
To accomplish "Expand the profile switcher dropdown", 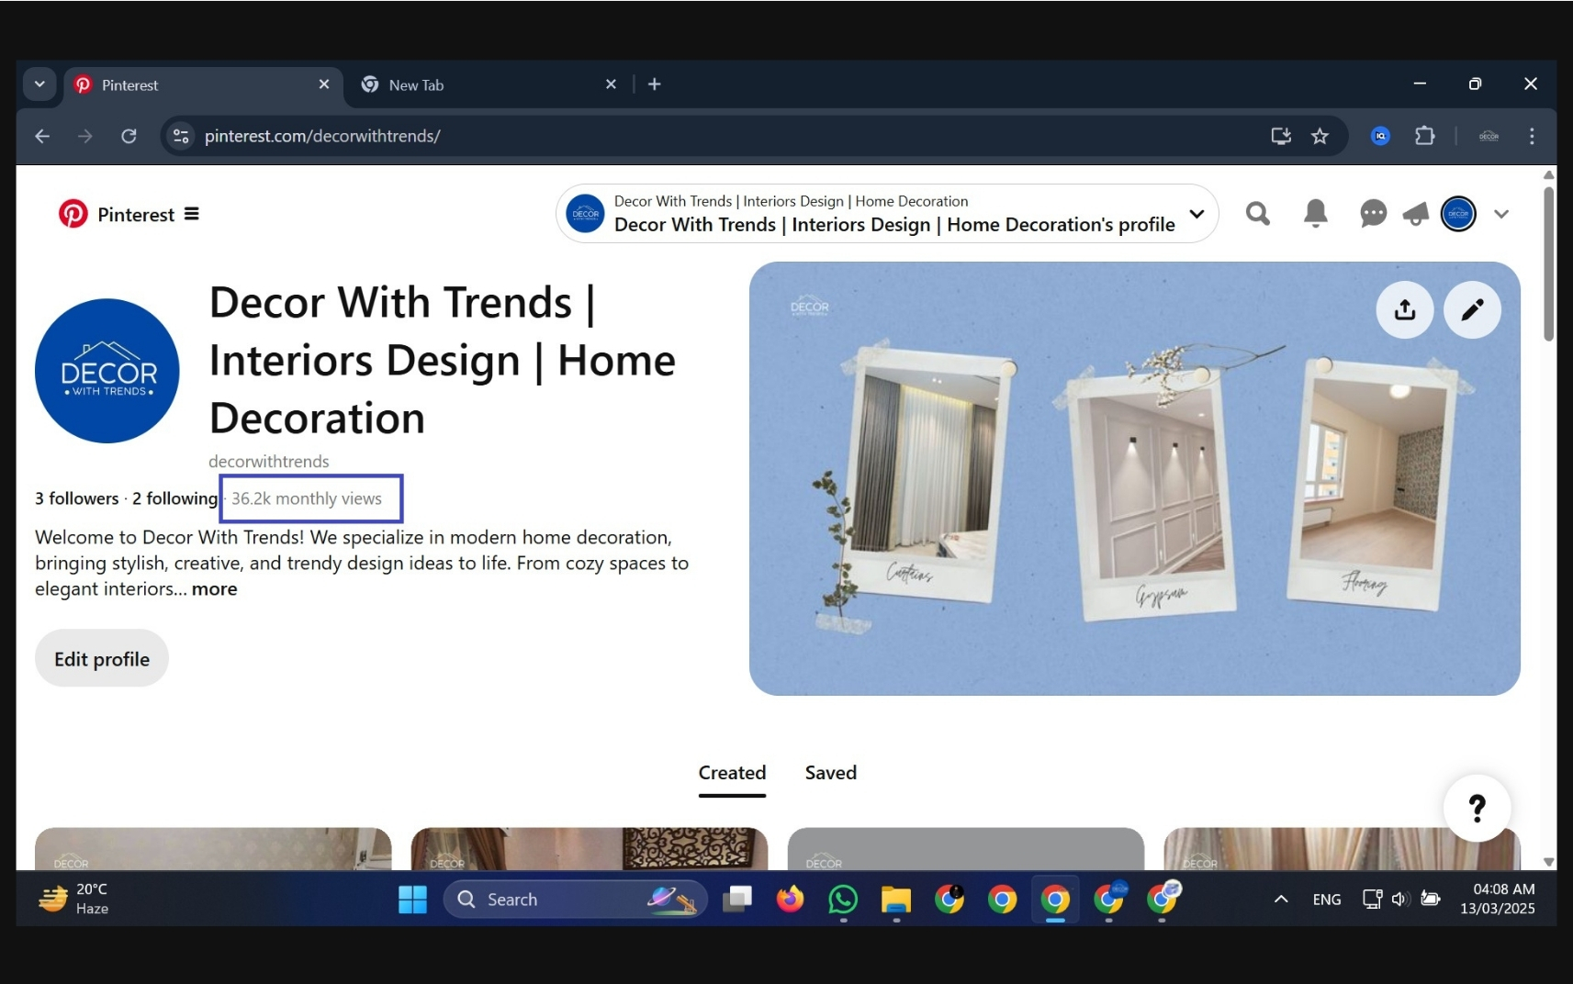I will pyautogui.click(x=1197, y=214).
